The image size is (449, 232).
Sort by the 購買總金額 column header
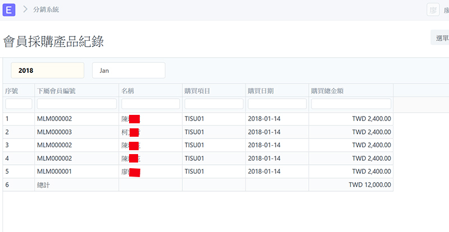point(326,90)
